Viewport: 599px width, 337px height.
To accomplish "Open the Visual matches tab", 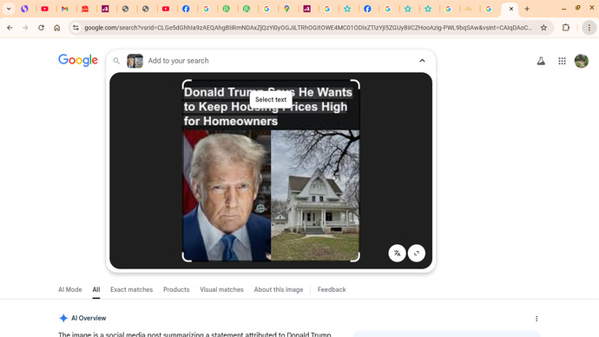I will 221,289.
